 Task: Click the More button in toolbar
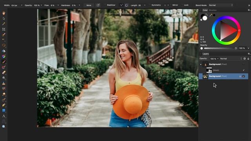(89, 5)
